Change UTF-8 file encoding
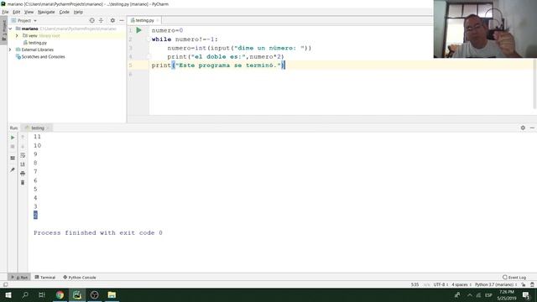The image size is (537, 302). point(441,284)
